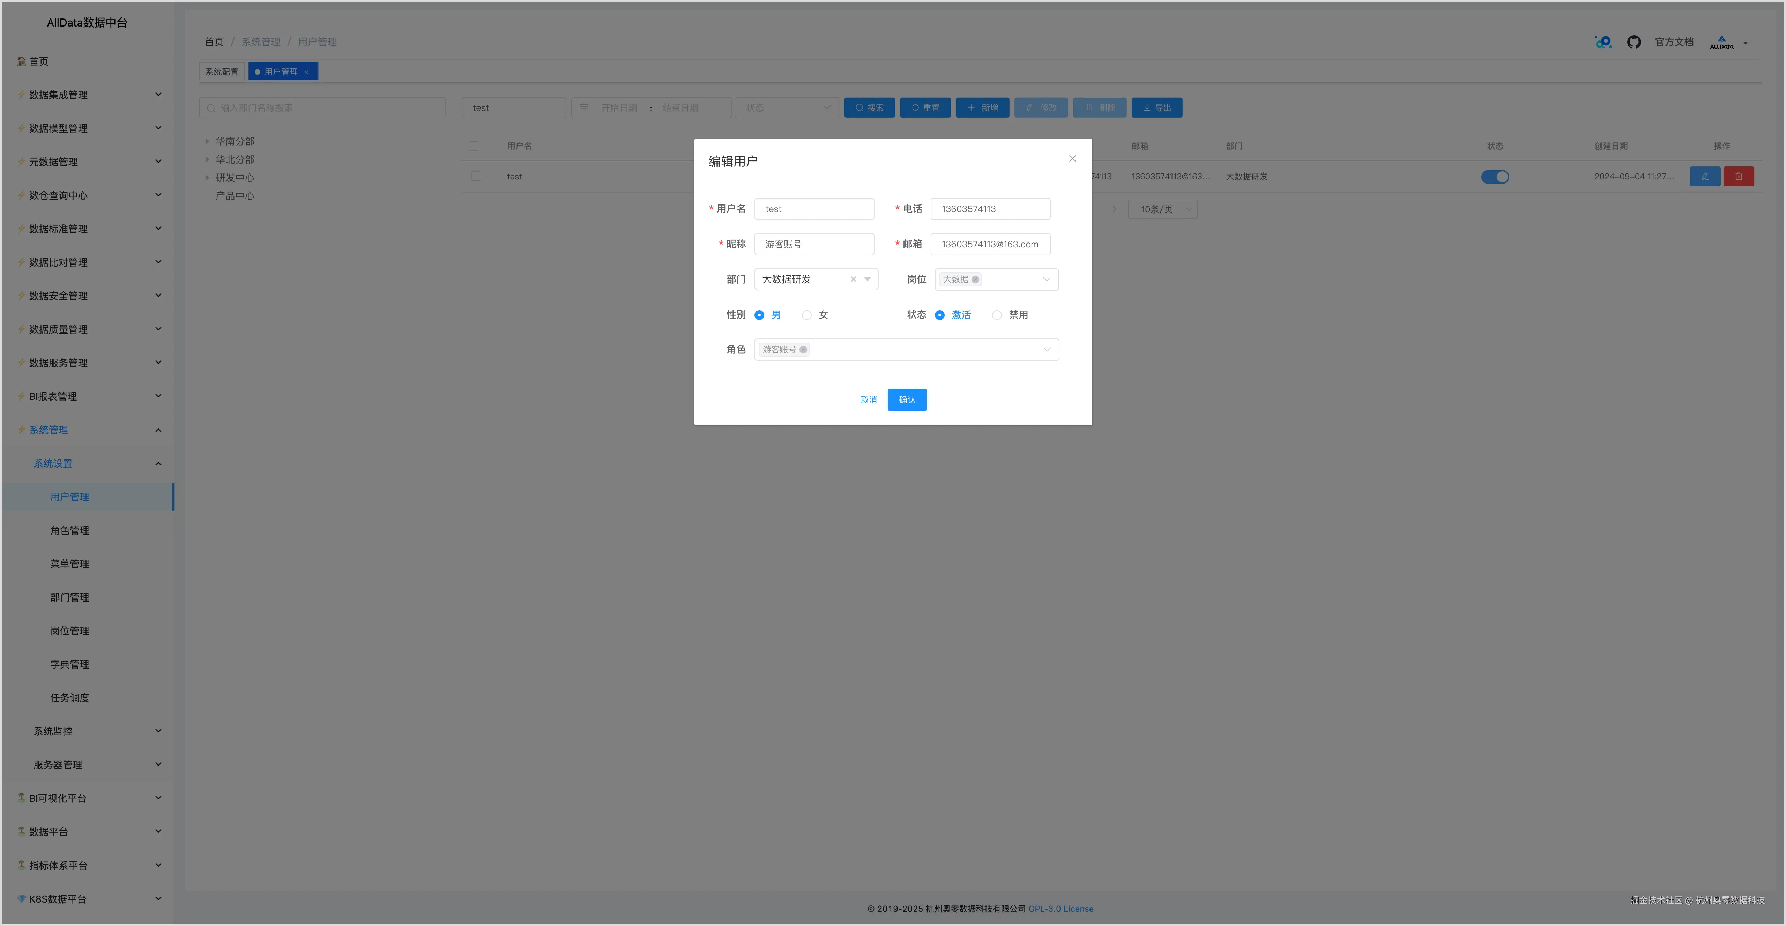This screenshot has height=926, width=1786.
Task: Click inside the 用户名 input field
Action: (814, 209)
